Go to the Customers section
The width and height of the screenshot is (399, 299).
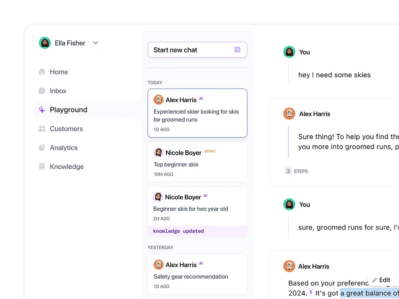coord(66,129)
